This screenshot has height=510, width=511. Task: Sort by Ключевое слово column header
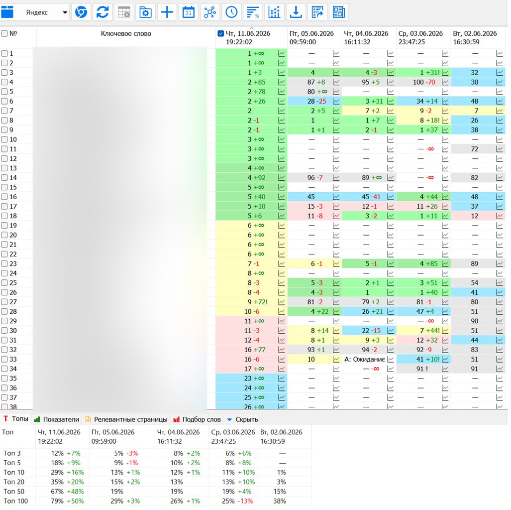(126, 33)
